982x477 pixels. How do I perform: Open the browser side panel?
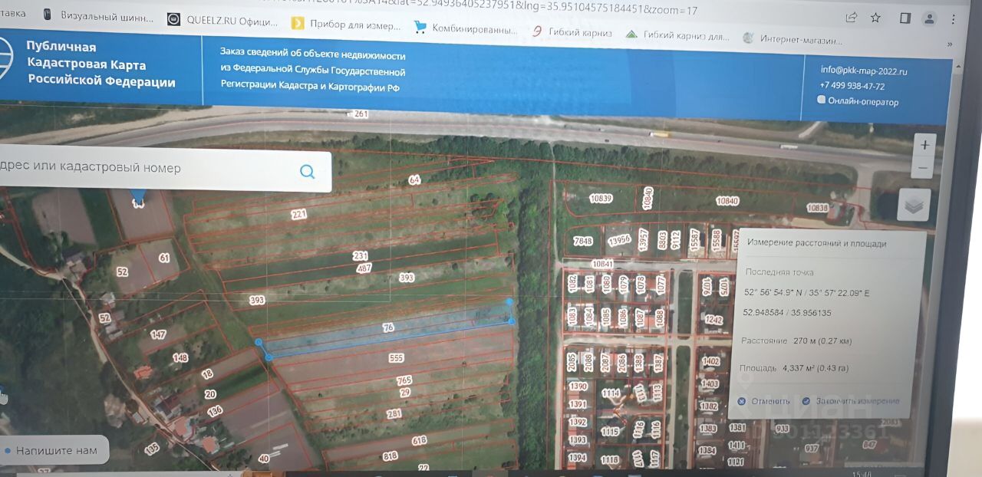pos(905,18)
